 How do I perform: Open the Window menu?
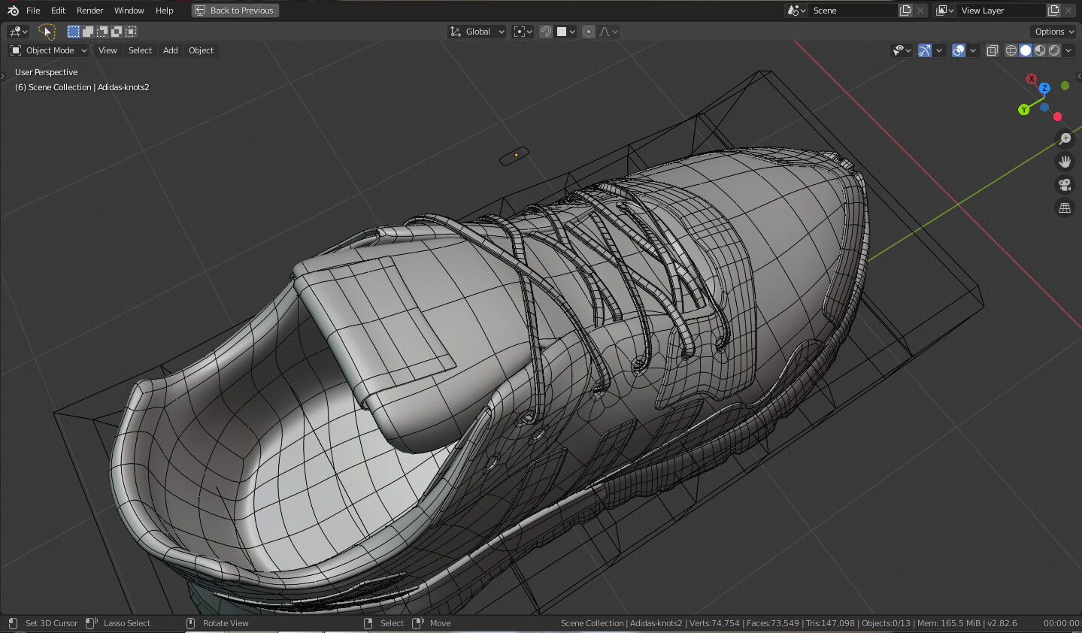pos(129,11)
